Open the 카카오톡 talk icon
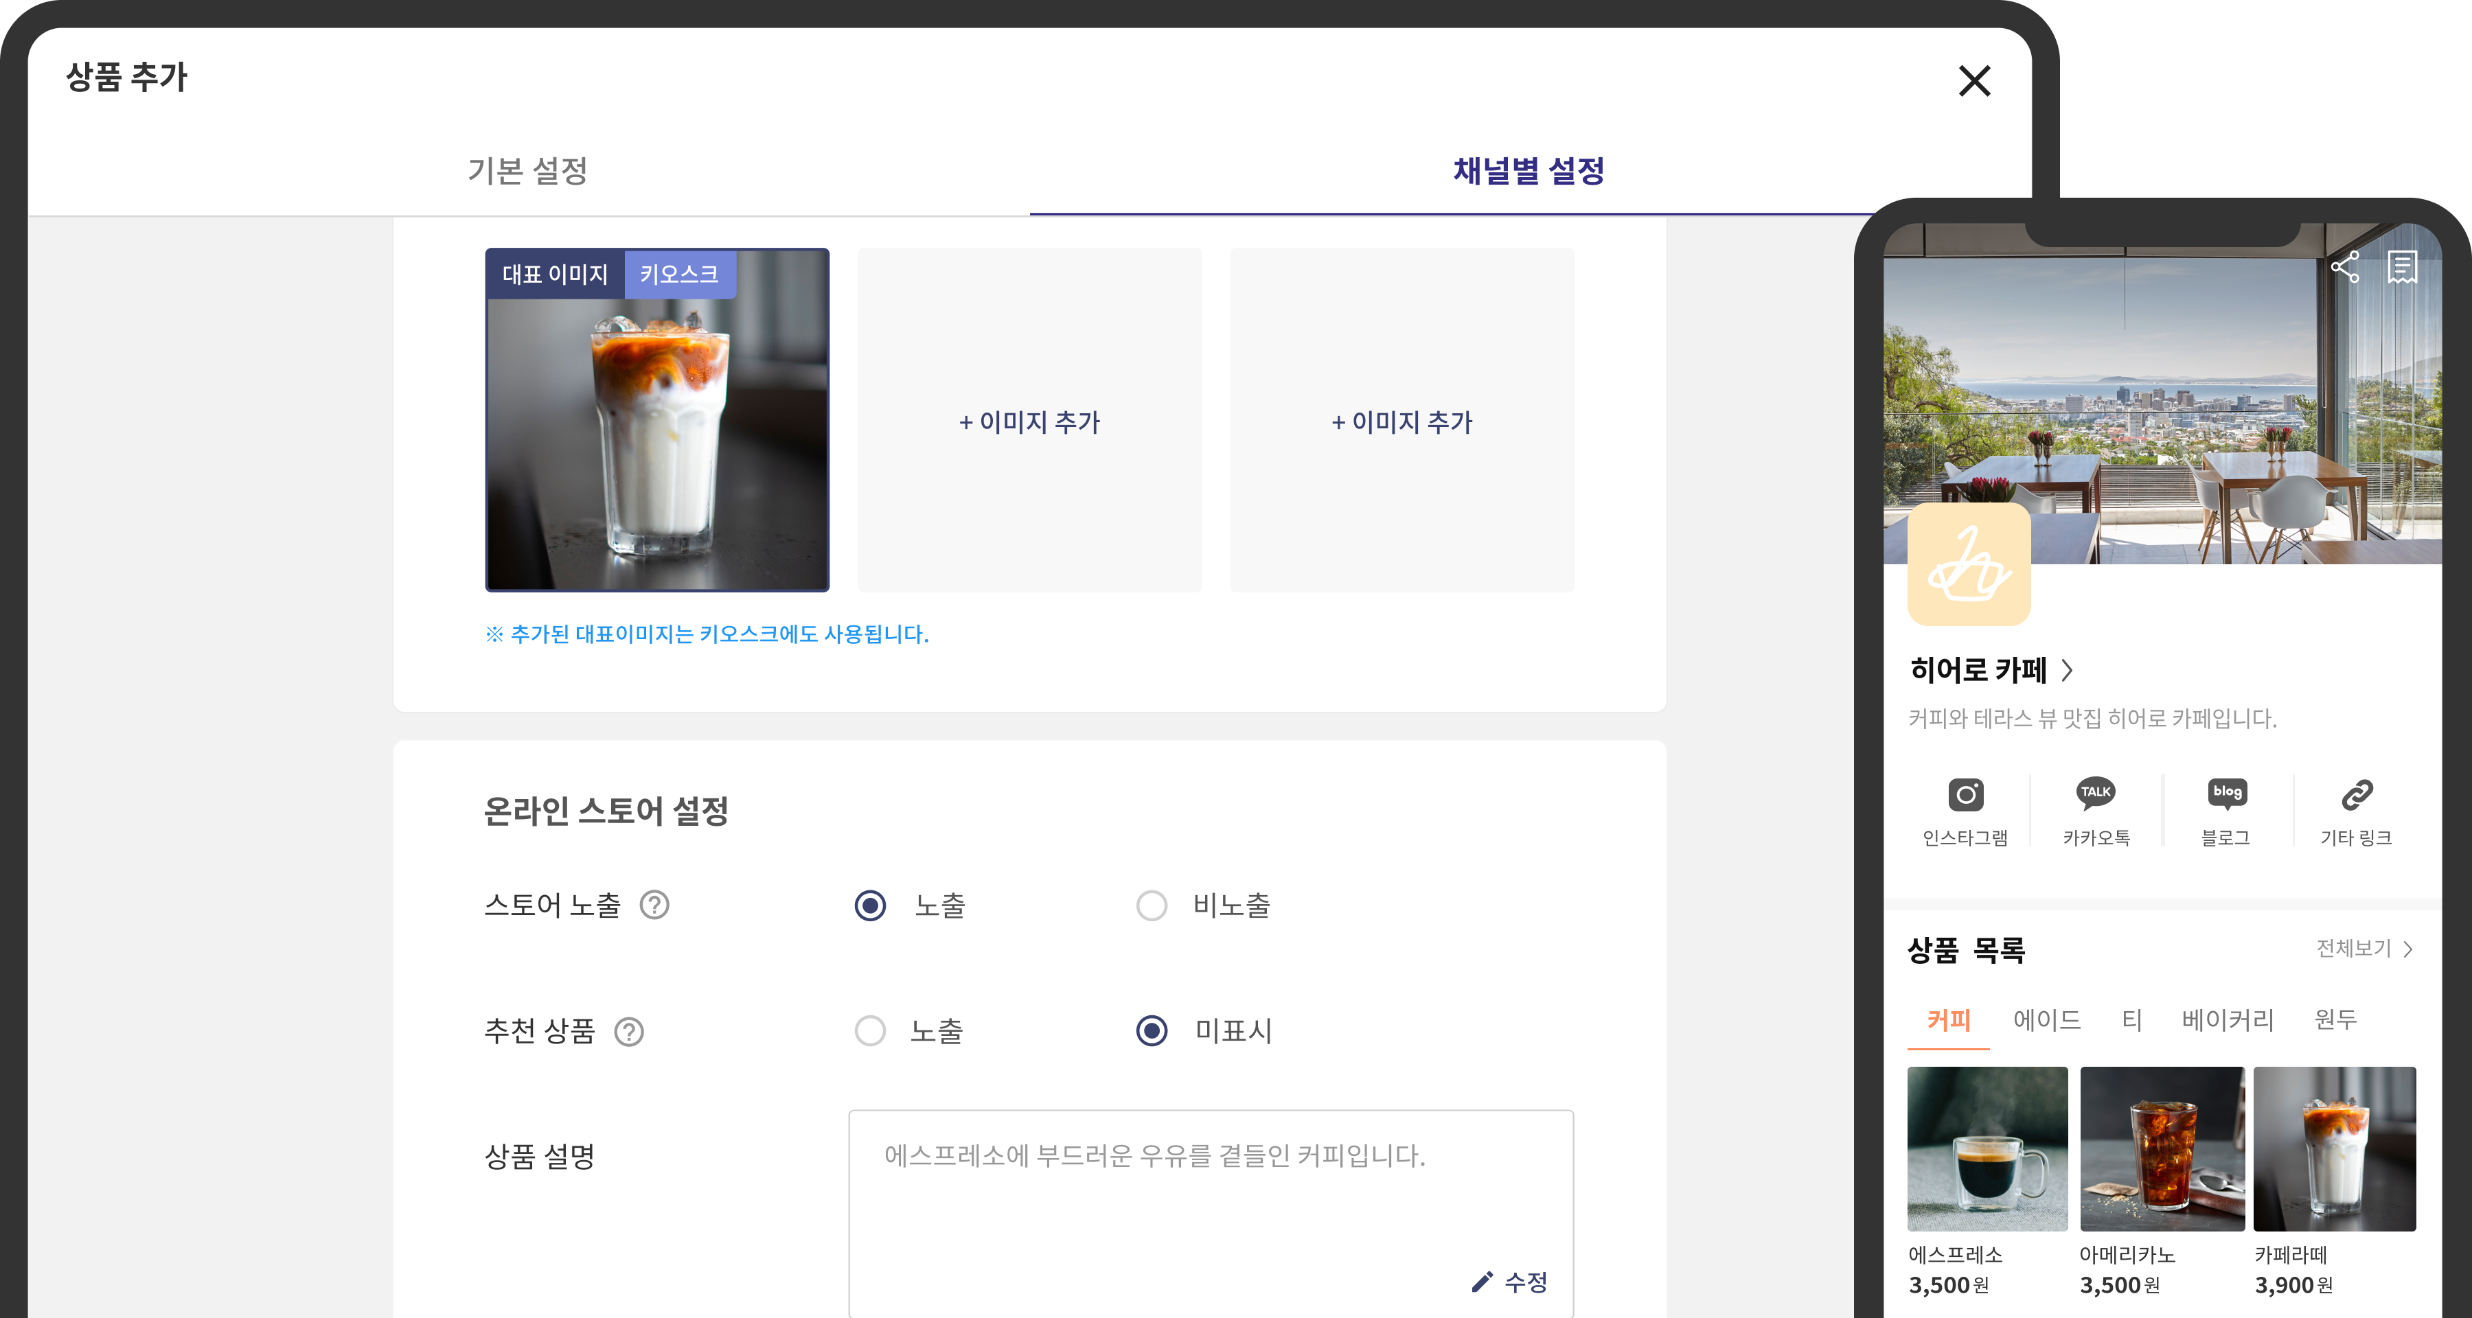This screenshot has height=1318, width=2472. [x=2096, y=794]
